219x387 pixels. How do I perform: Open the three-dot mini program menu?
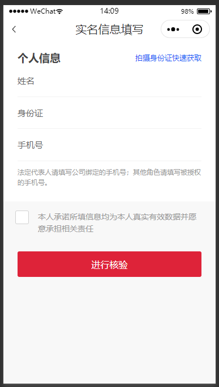[173, 30]
